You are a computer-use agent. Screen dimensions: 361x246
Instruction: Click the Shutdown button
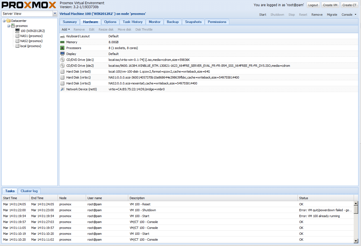point(277,15)
